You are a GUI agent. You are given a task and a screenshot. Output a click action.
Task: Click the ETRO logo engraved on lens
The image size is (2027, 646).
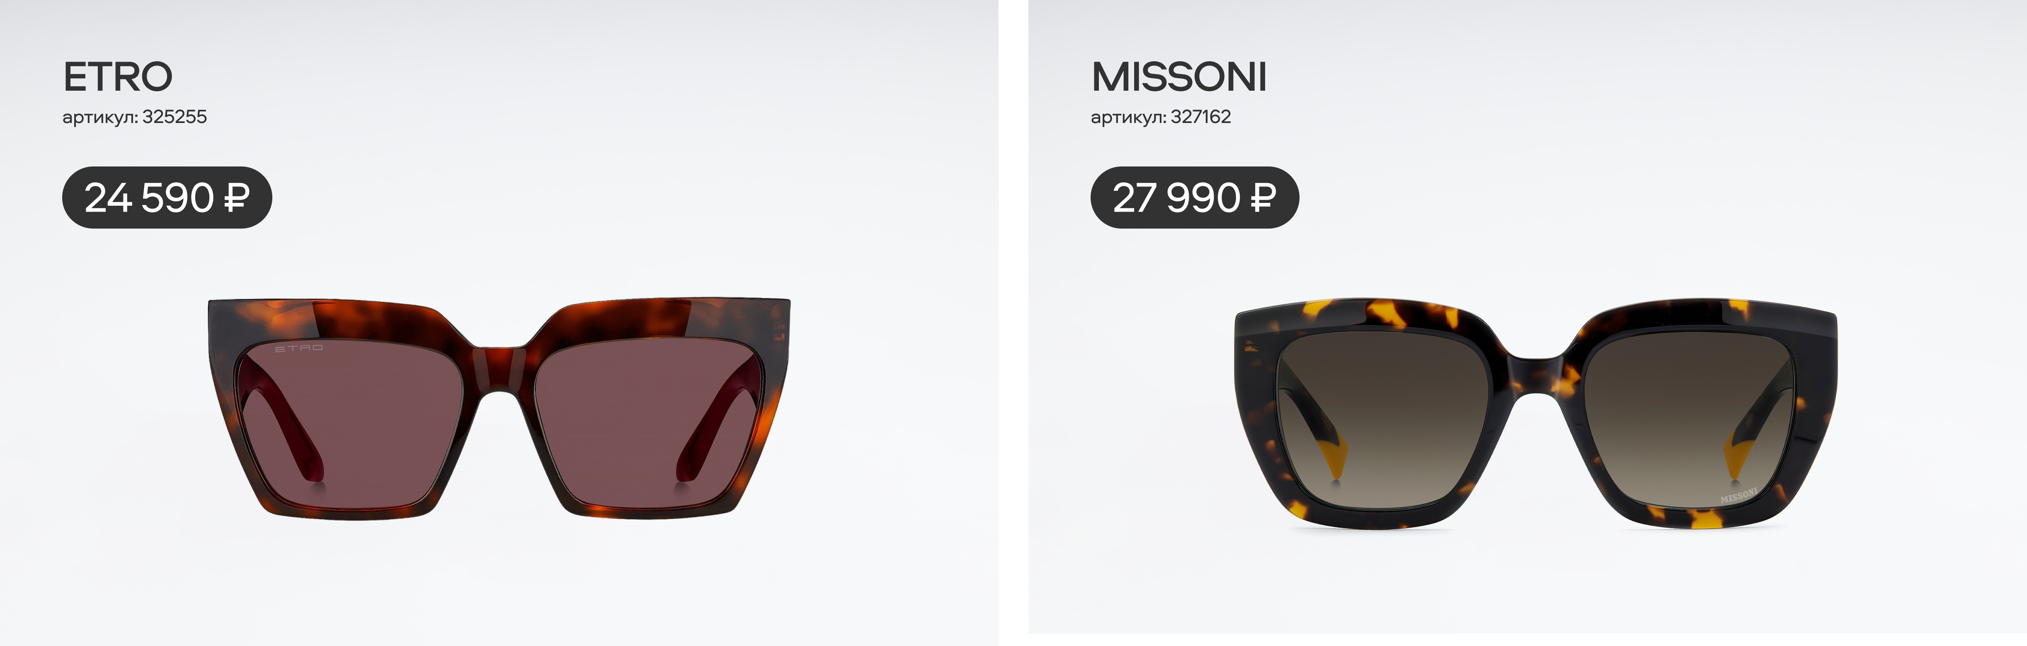pyautogui.click(x=298, y=347)
